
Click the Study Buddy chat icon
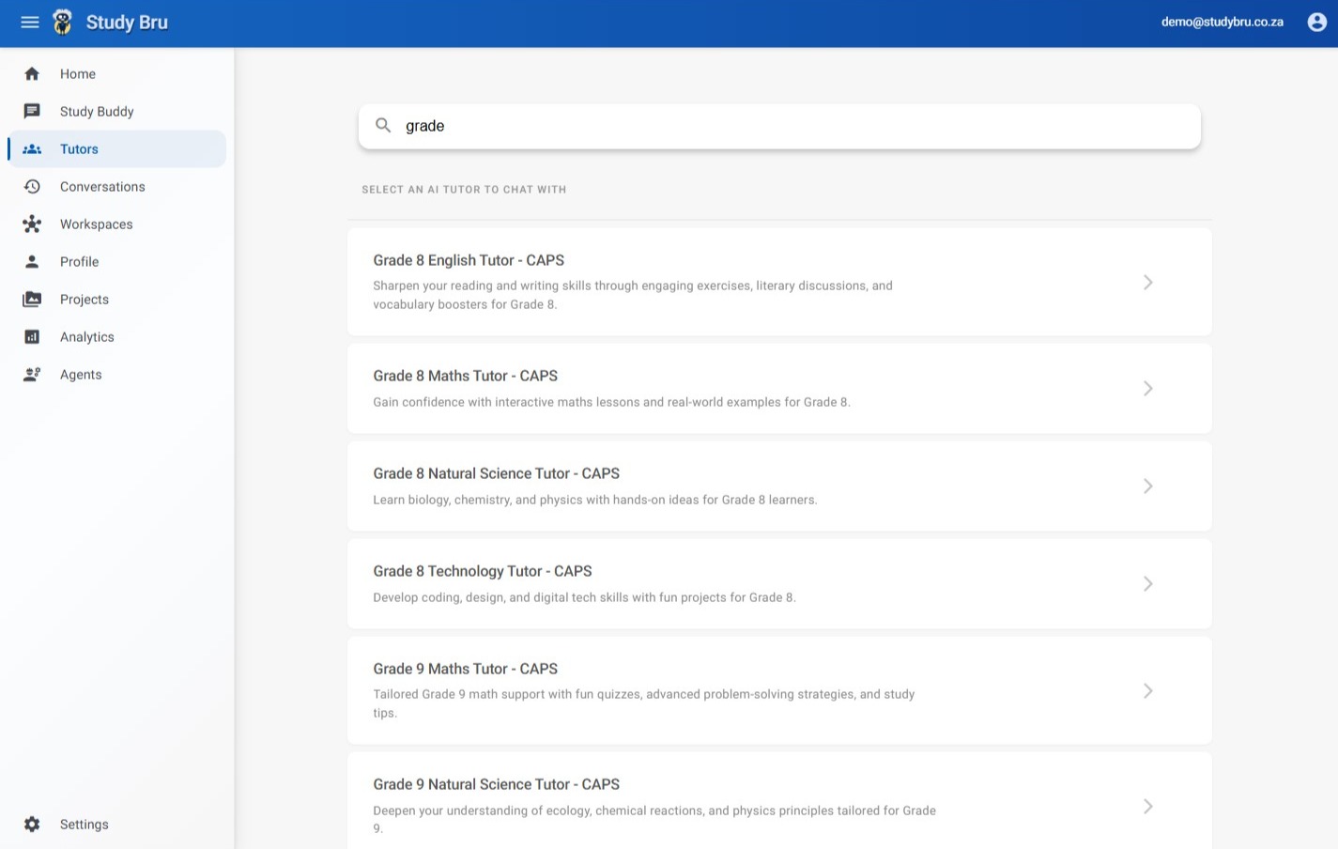point(32,112)
